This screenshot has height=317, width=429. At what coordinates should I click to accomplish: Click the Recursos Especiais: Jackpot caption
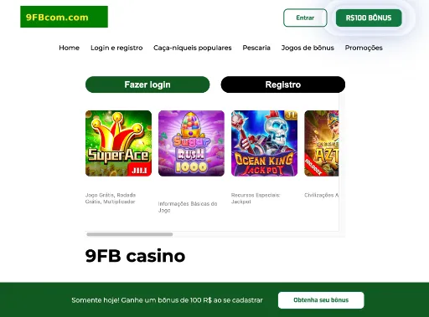[x=256, y=198]
